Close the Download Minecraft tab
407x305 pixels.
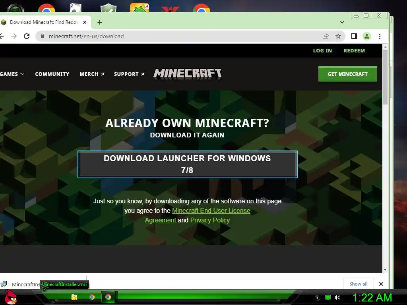click(x=85, y=22)
